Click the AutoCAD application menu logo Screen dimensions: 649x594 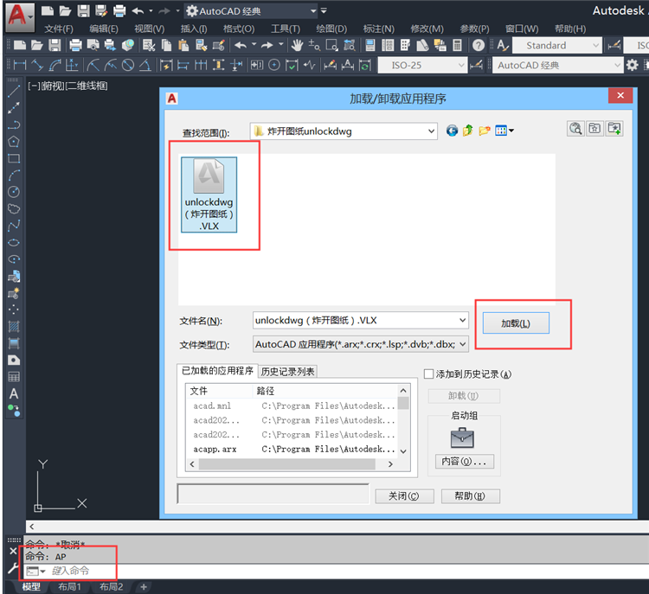[19, 16]
